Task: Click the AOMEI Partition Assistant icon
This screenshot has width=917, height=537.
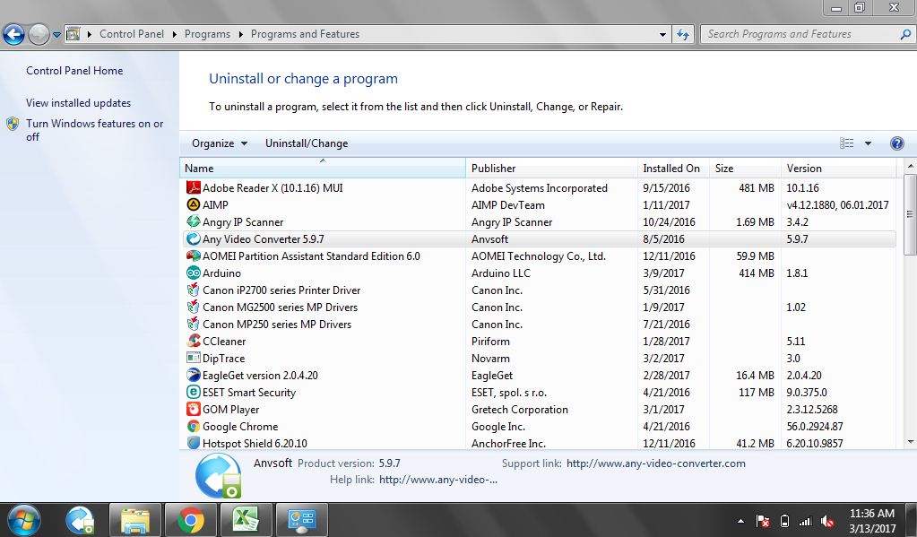Action: 194,256
